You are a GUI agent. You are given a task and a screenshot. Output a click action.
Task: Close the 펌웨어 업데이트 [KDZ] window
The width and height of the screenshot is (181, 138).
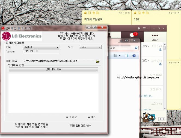102,27
